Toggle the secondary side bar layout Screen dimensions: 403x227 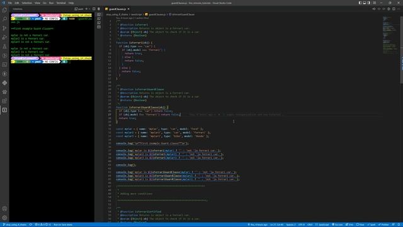click(x=369, y=3)
